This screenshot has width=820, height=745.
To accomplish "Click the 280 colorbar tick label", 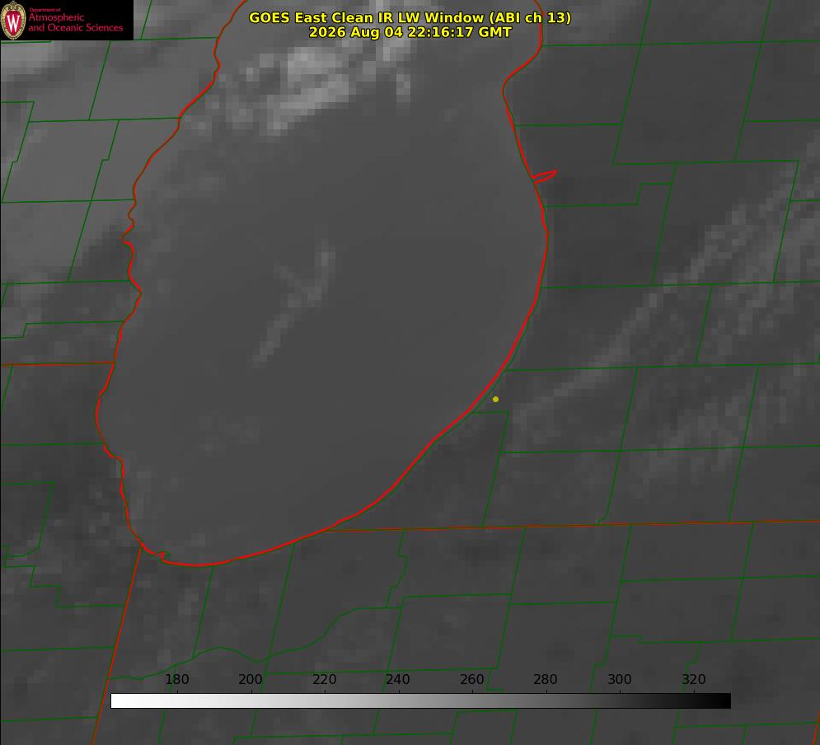I will [x=546, y=679].
